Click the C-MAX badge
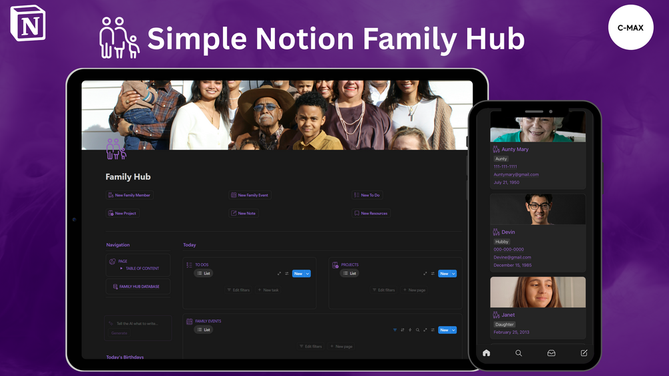Screen dimensions: 669x376 point(630,28)
